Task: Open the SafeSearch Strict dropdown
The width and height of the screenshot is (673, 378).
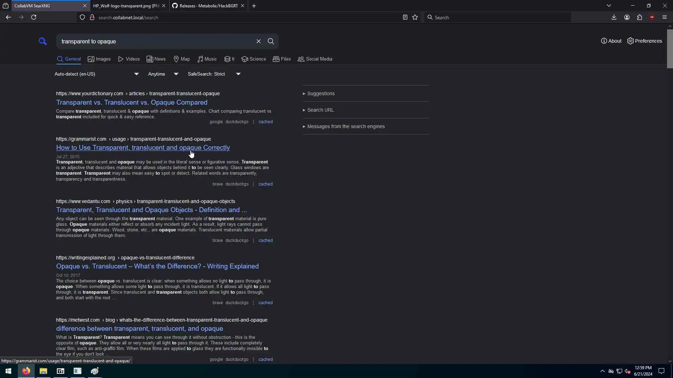Action: 214,74
